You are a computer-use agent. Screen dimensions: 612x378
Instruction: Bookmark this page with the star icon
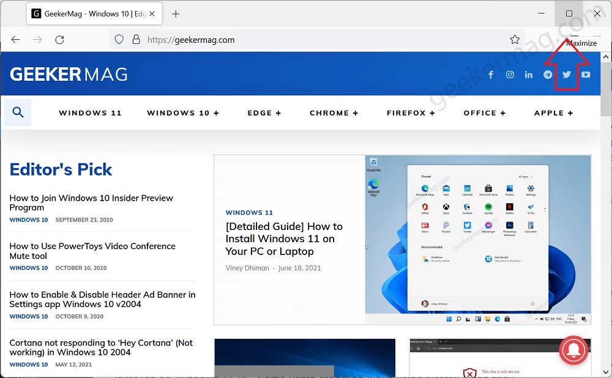[515, 39]
